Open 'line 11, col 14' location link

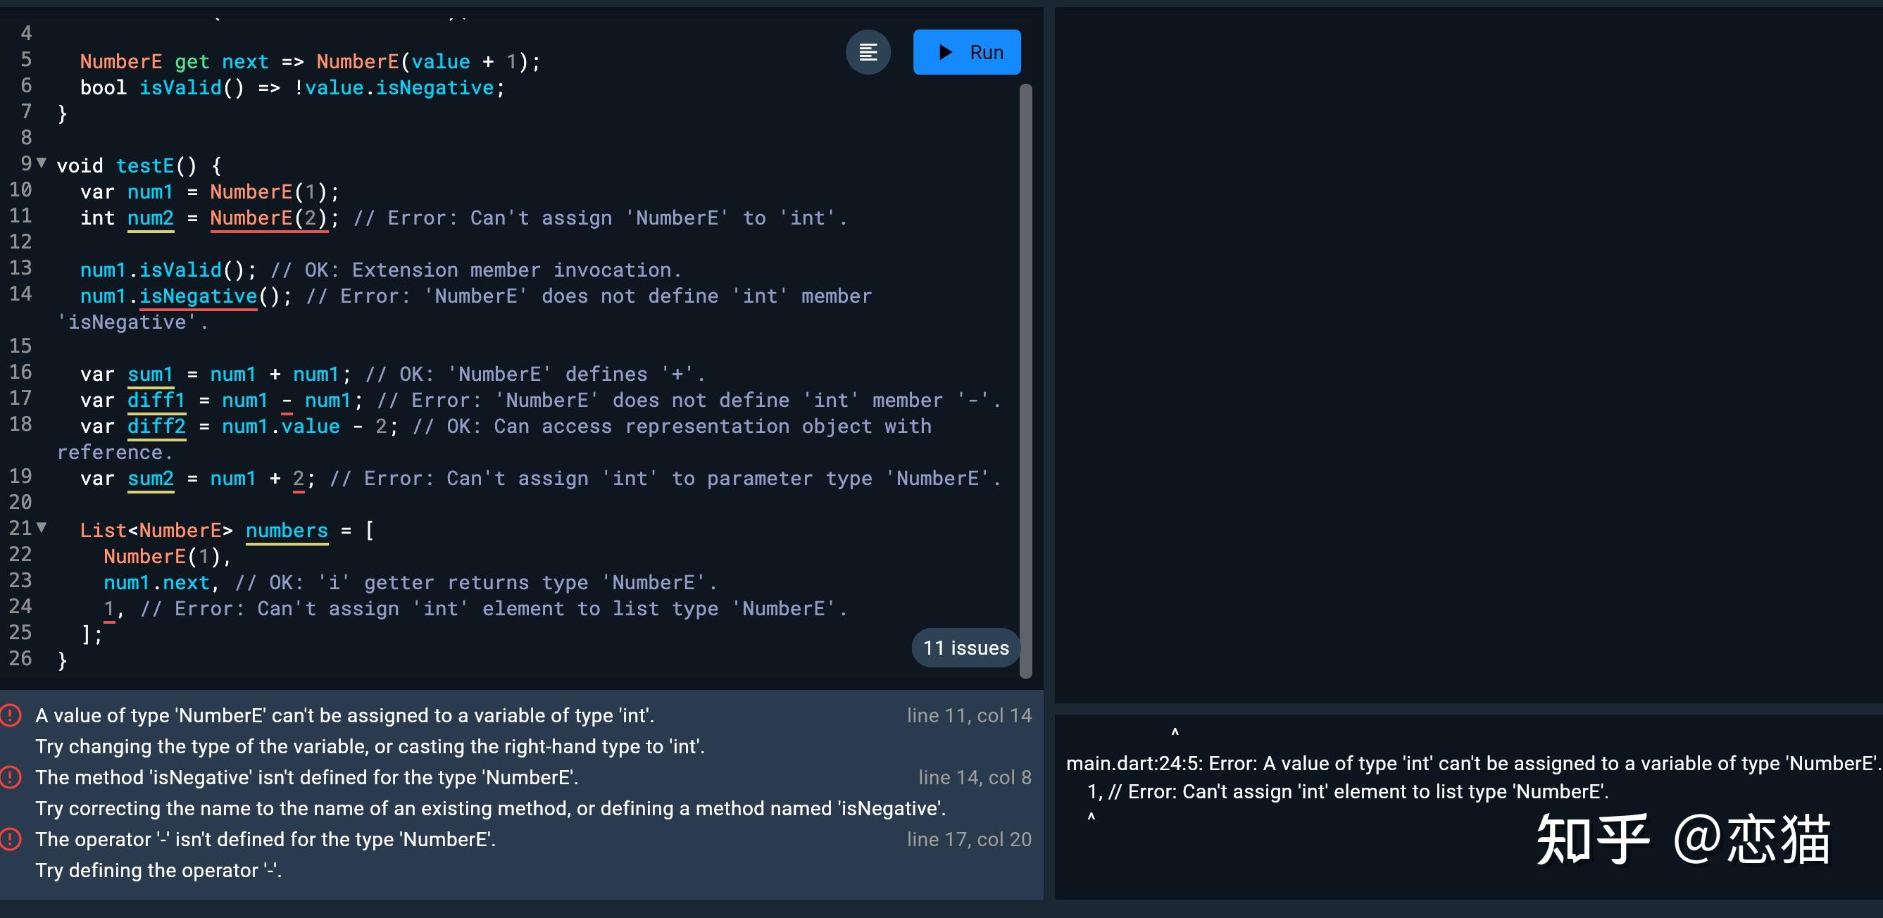pos(969,715)
